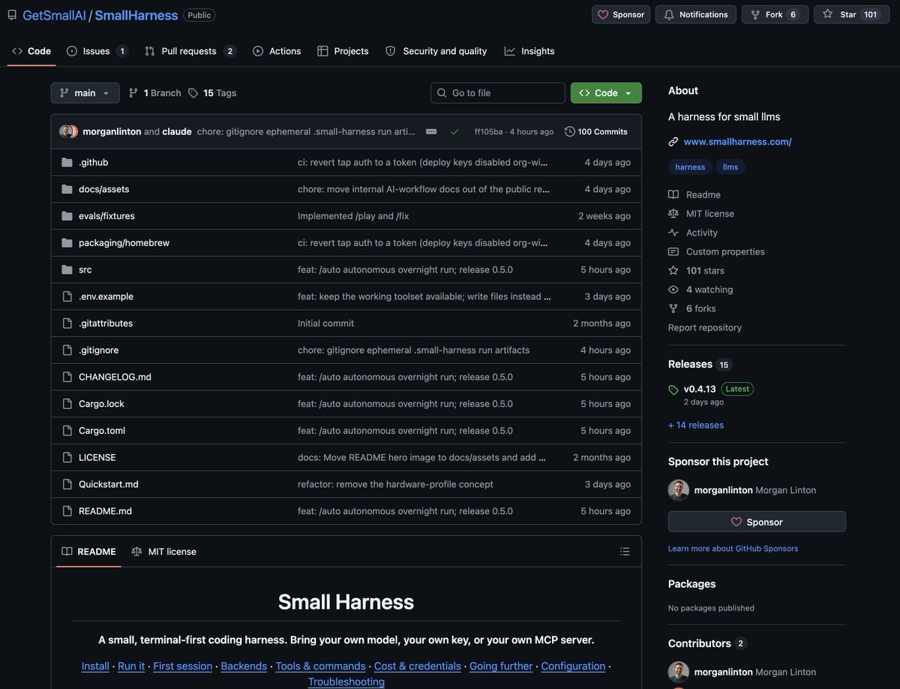Open the LICENSE file
900x689 pixels.
click(x=97, y=458)
